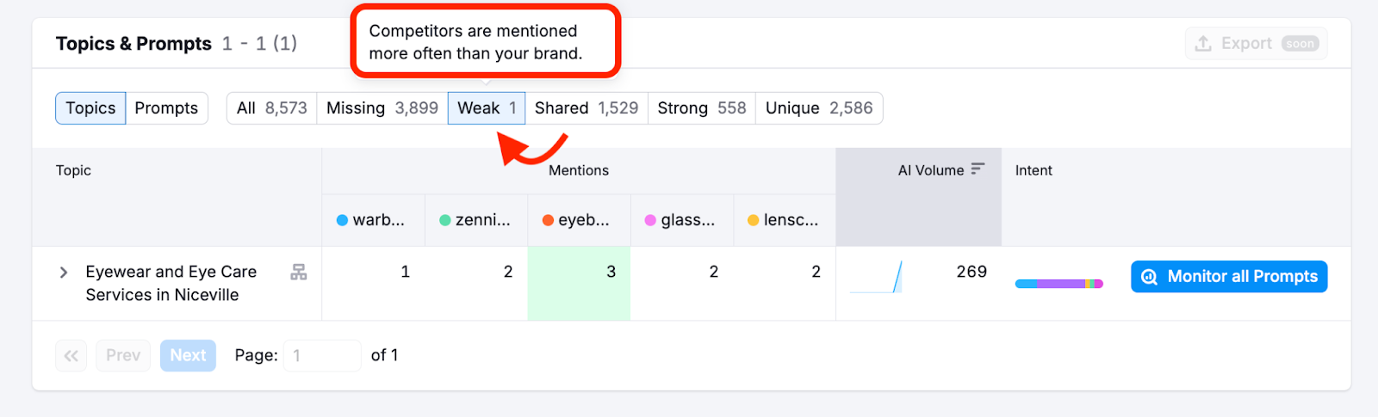Switch to the Topics view toggle

coord(90,108)
